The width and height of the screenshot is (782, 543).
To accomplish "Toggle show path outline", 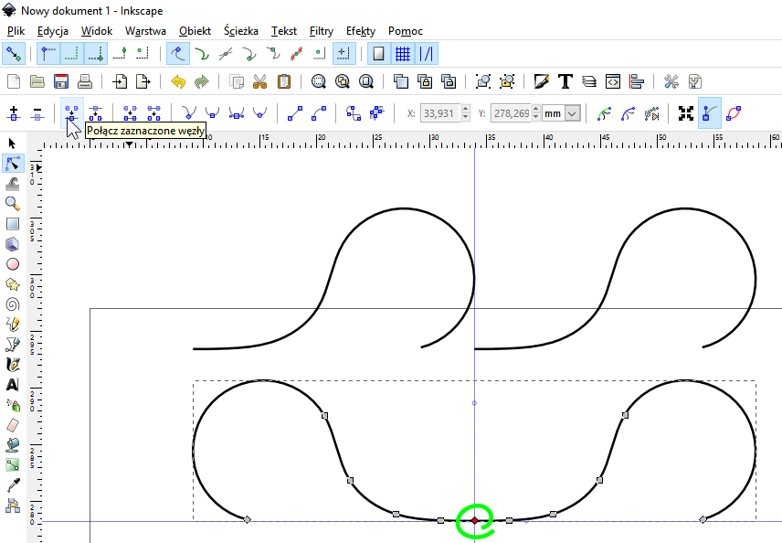I will tap(734, 113).
